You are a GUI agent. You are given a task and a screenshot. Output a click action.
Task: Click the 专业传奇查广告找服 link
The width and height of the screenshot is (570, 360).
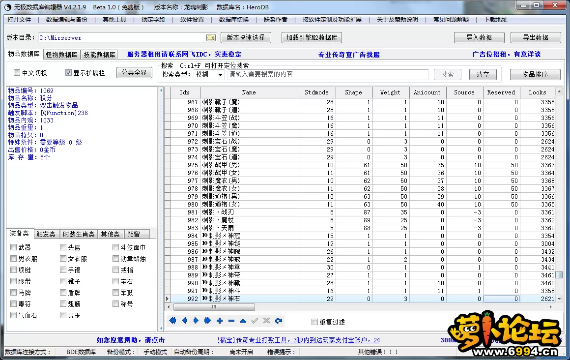click(349, 55)
